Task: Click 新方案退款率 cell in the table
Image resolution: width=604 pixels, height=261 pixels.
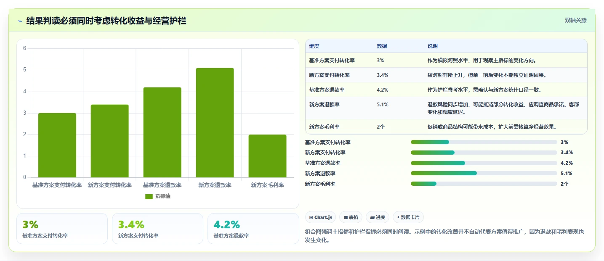Action: coord(324,105)
